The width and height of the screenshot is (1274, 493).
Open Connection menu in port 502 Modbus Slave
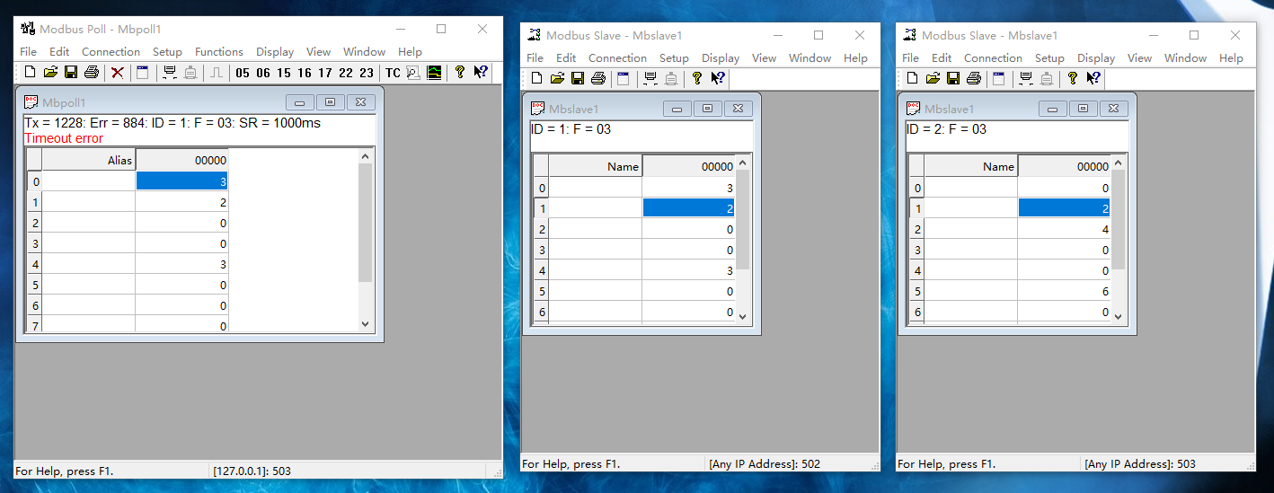click(617, 57)
